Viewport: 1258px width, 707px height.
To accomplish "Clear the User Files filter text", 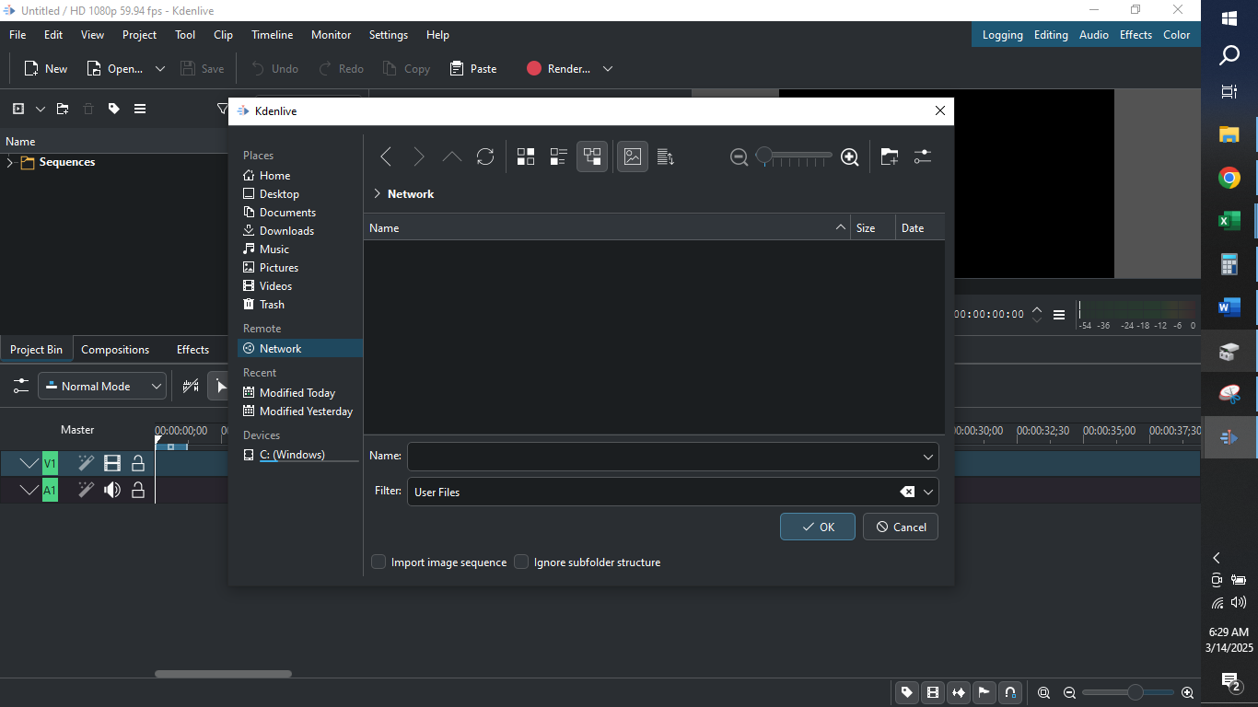I will (x=907, y=492).
